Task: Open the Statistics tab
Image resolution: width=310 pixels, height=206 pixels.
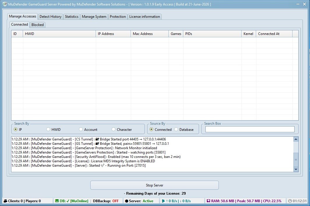Action: [72, 17]
